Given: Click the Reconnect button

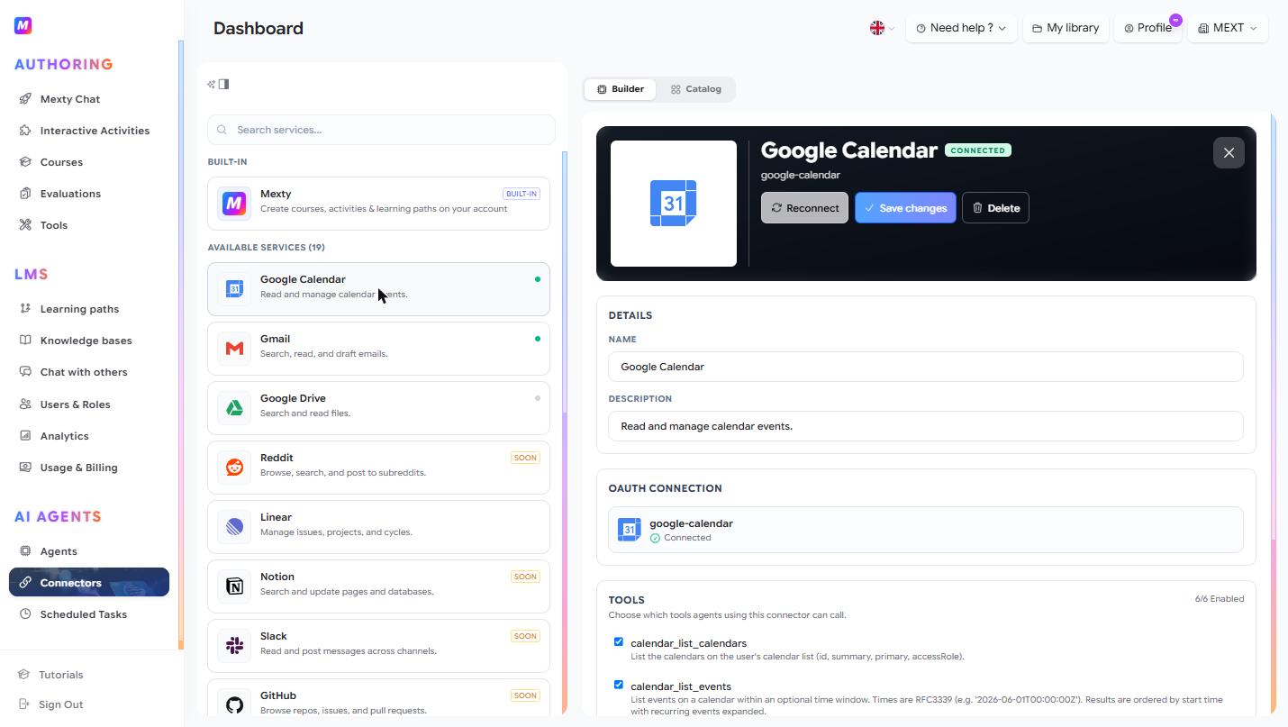Looking at the screenshot, I should (x=804, y=208).
